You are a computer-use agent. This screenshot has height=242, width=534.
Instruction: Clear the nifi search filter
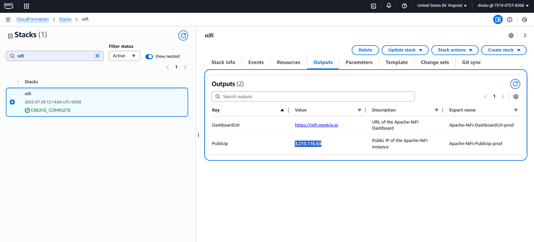click(x=97, y=56)
